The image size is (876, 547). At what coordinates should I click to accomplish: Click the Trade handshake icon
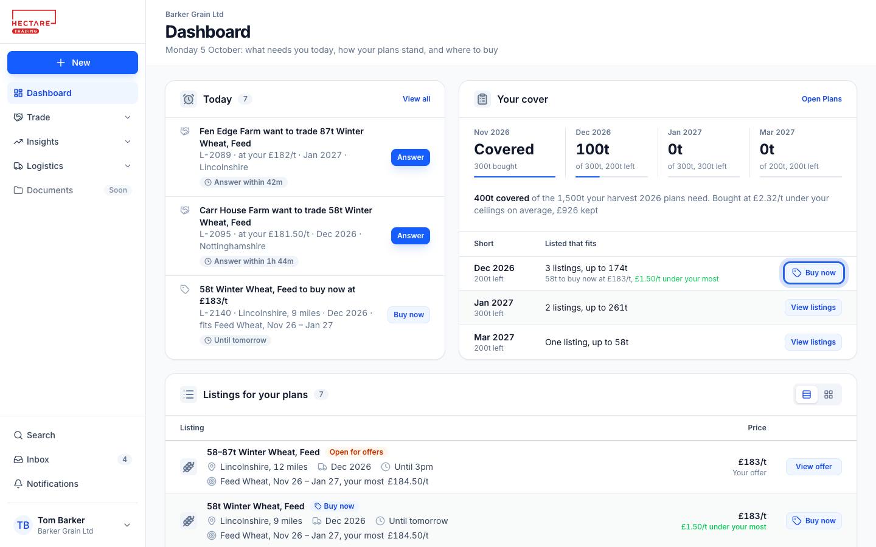click(18, 117)
